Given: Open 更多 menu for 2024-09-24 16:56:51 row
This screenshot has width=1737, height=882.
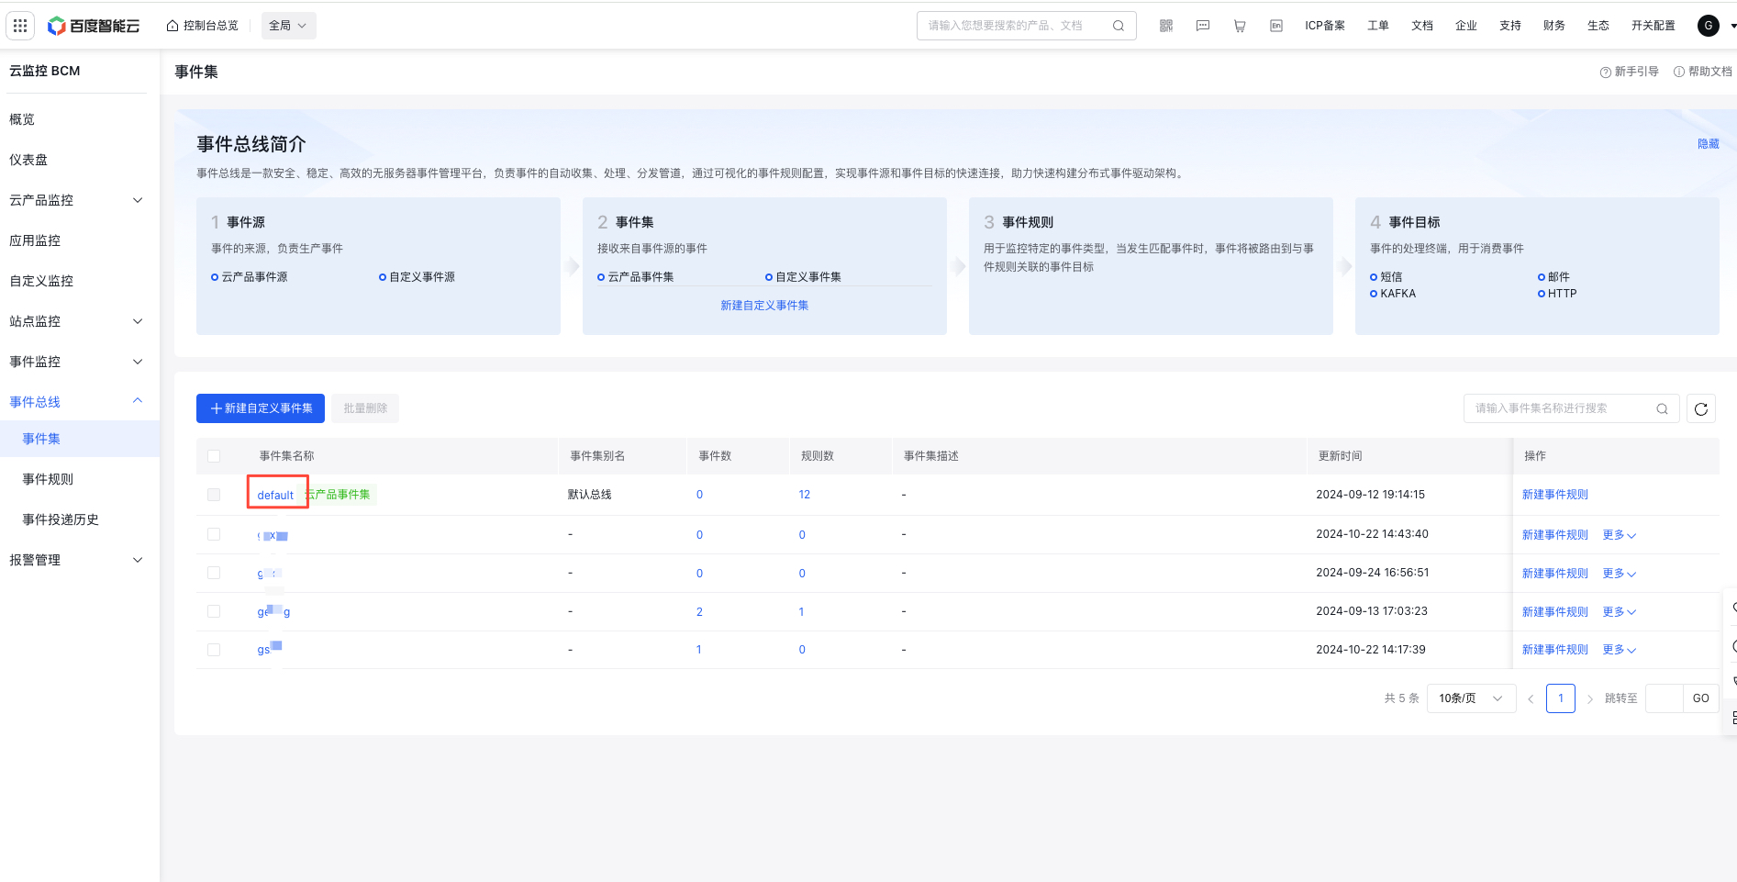Looking at the screenshot, I should pyautogui.click(x=1620, y=574).
